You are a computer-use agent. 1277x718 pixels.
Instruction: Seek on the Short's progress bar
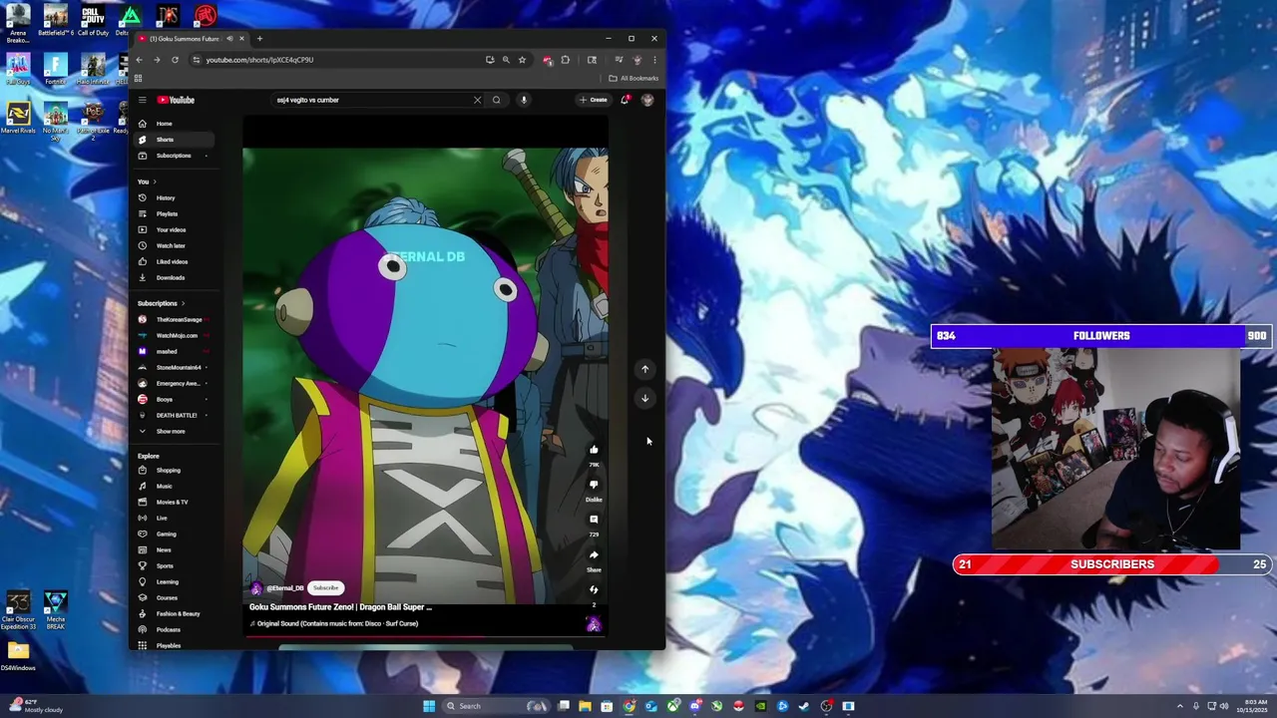(x=425, y=635)
